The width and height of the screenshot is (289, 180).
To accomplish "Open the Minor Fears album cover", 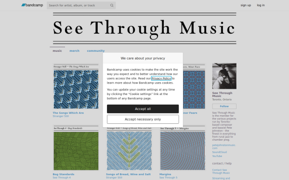I will [x=194, y=86].
